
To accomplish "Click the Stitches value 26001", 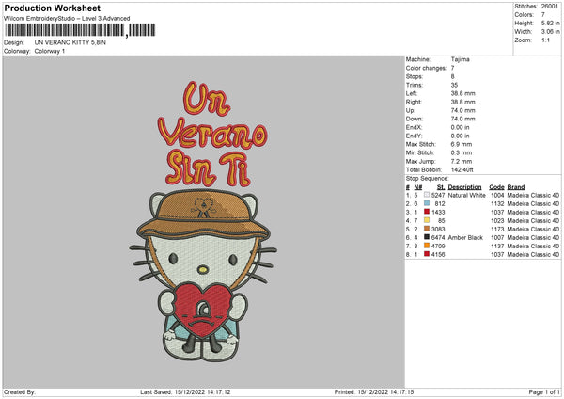I will click(x=549, y=7).
